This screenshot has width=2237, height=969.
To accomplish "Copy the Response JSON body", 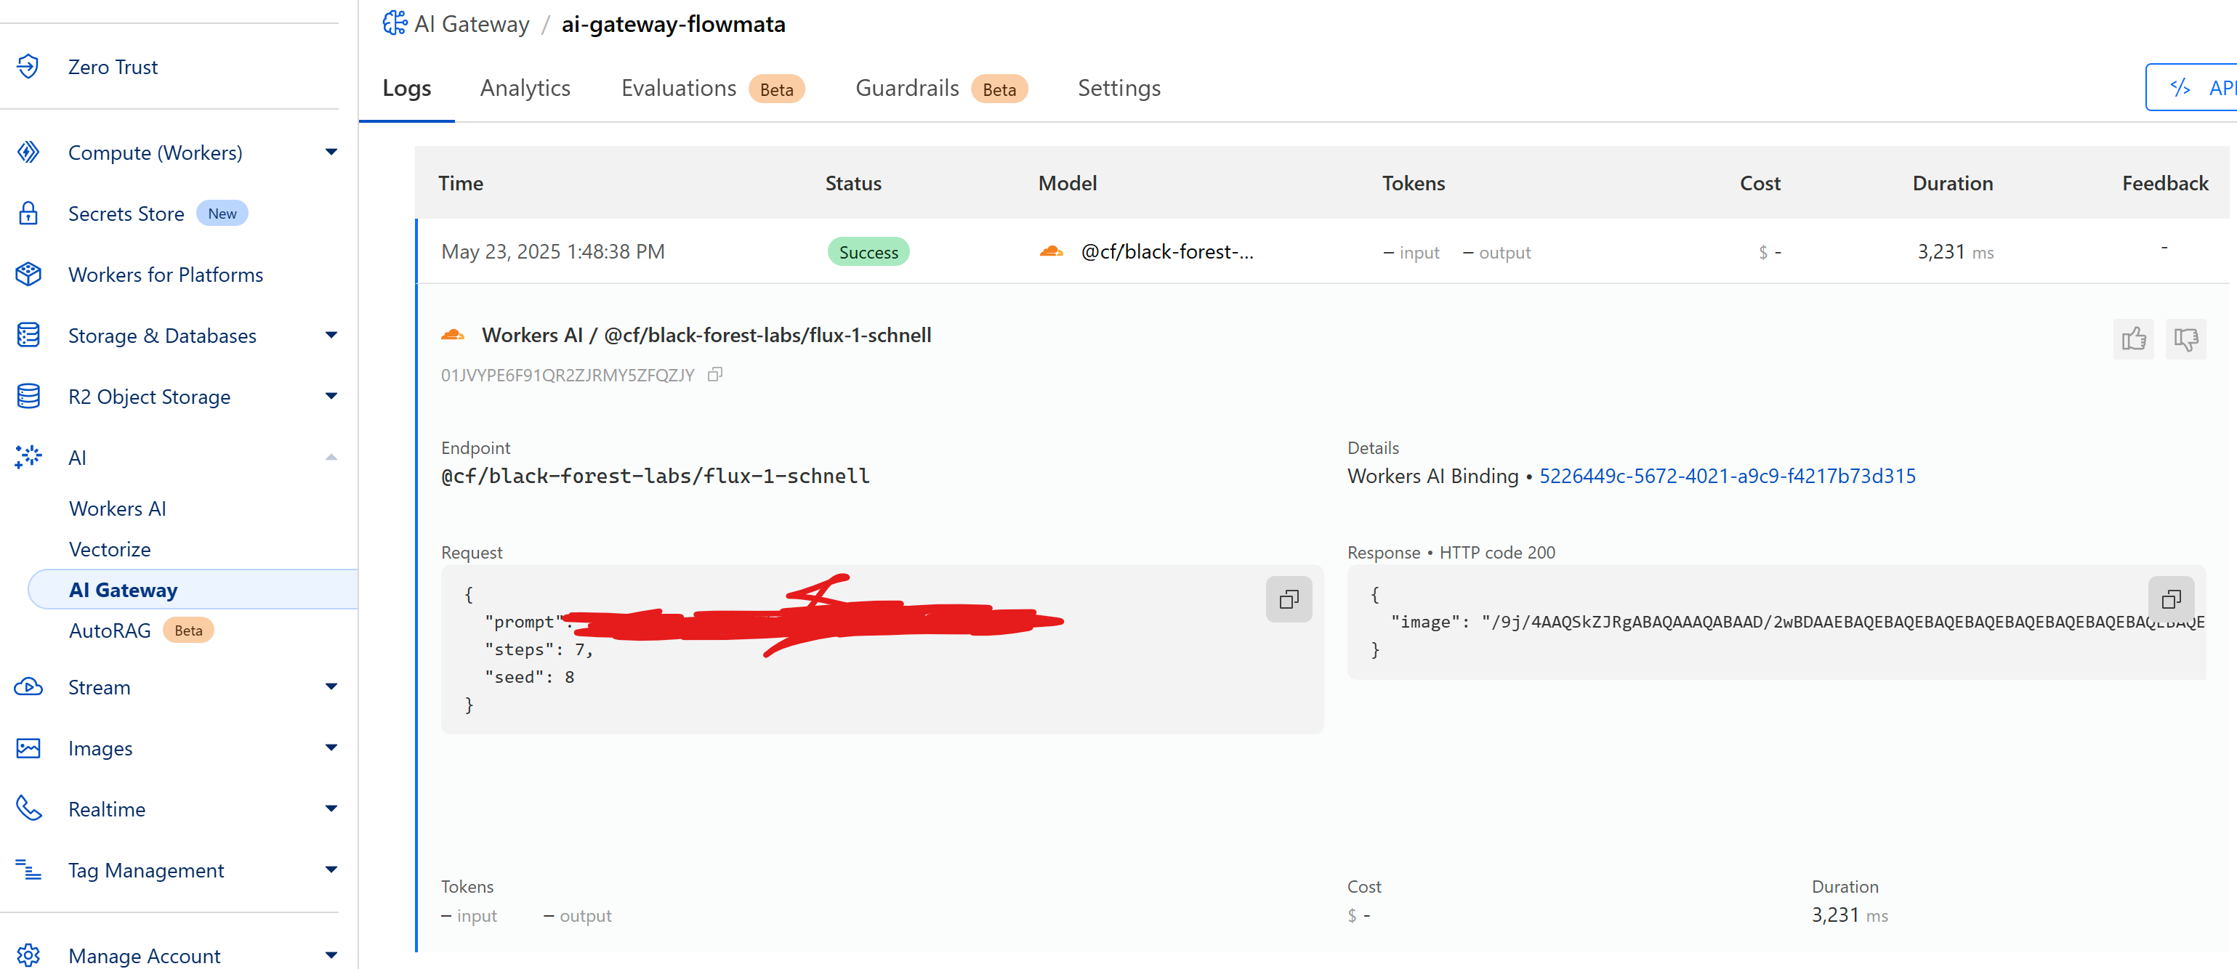I will (x=2171, y=599).
